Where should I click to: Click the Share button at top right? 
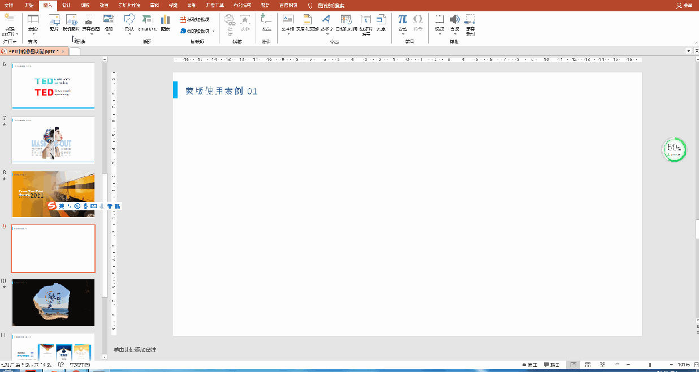coord(684,5)
